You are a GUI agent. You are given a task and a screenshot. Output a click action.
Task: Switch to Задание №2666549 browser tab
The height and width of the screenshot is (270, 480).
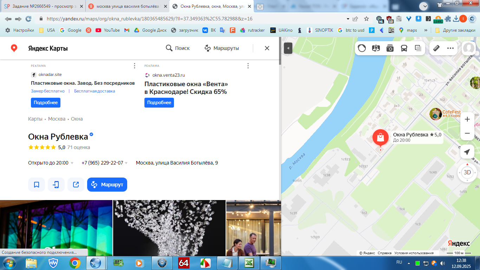click(x=43, y=6)
